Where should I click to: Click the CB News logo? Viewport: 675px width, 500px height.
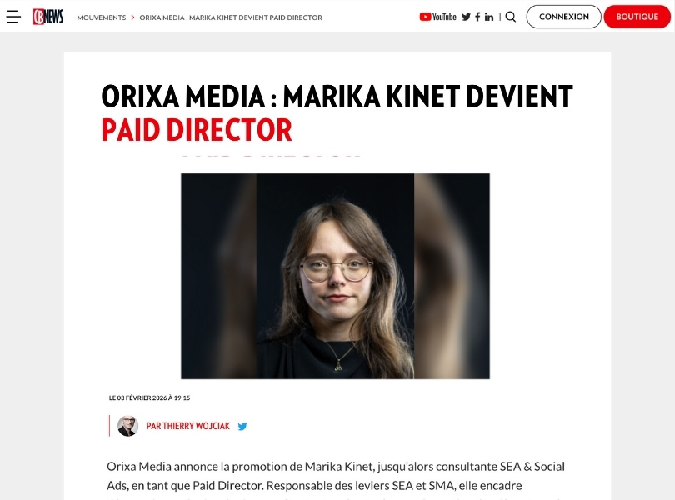click(x=48, y=17)
